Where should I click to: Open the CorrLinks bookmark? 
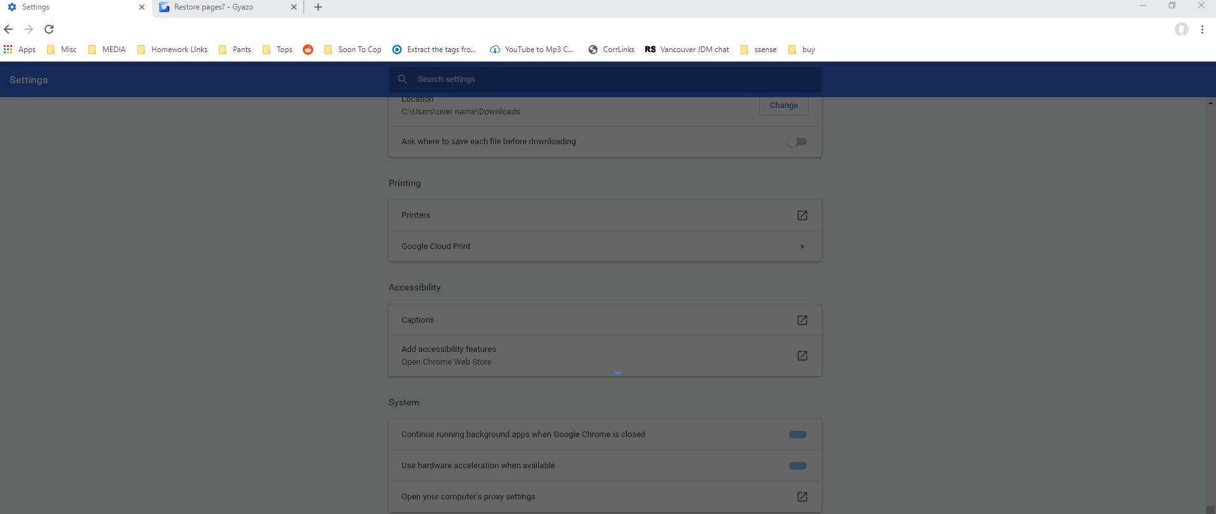[611, 50]
